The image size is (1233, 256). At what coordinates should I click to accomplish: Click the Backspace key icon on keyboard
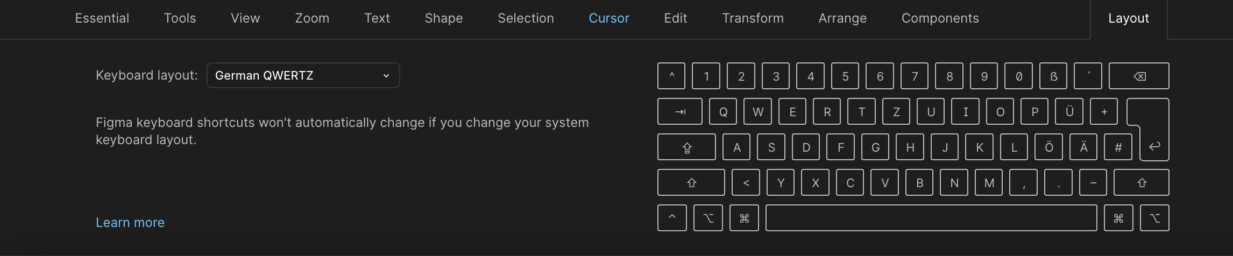coord(1139,76)
